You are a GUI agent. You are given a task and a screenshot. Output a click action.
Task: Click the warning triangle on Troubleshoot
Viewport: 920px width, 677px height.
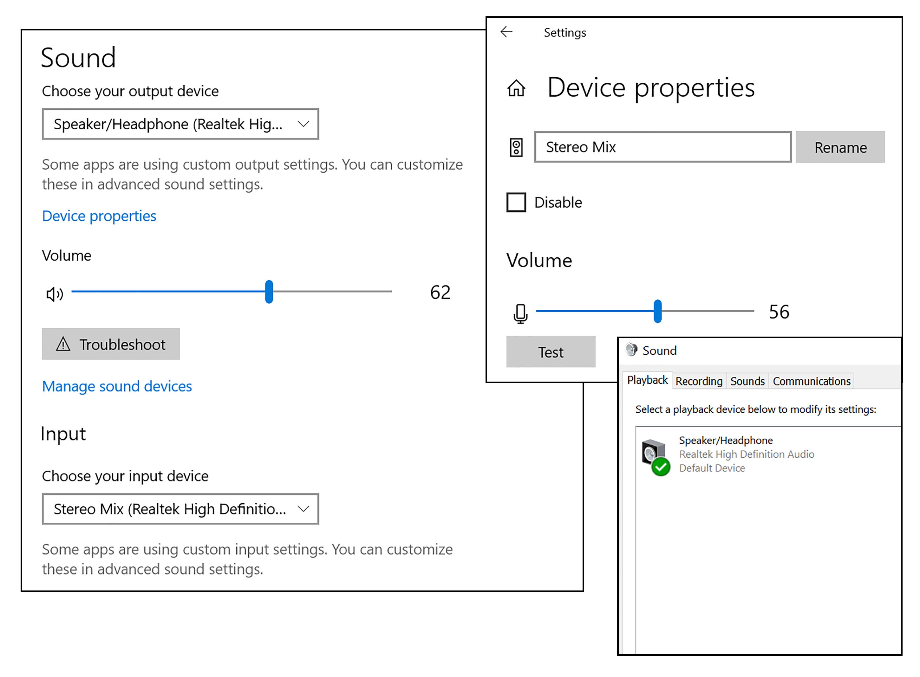[x=63, y=344]
